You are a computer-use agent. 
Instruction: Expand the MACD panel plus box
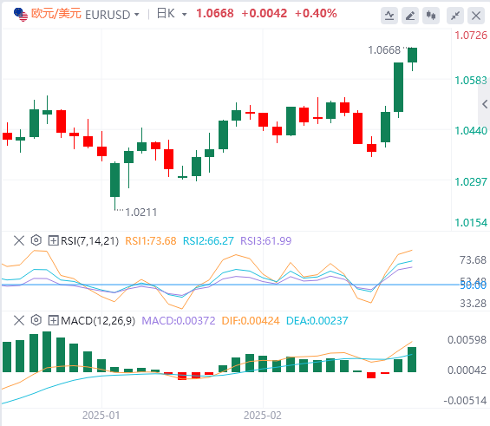coord(53,321)
